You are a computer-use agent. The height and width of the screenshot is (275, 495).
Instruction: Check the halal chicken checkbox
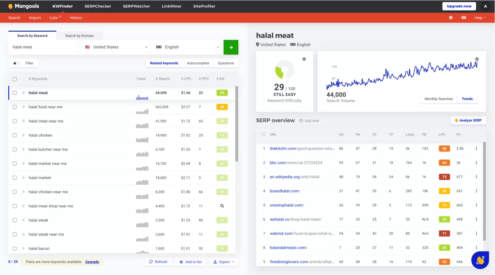tap(15, 135)
